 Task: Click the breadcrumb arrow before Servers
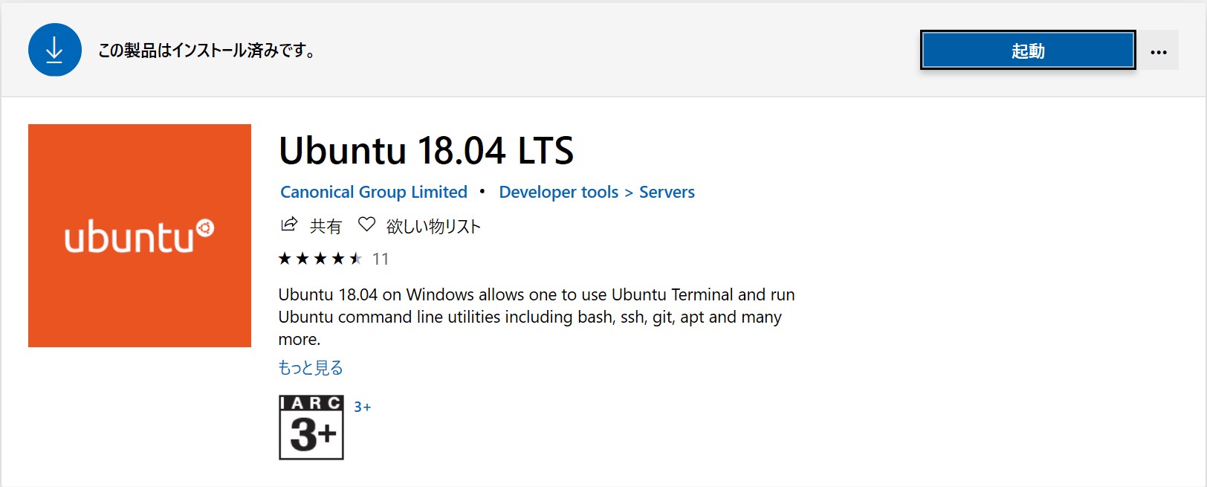tap(629, 193)
